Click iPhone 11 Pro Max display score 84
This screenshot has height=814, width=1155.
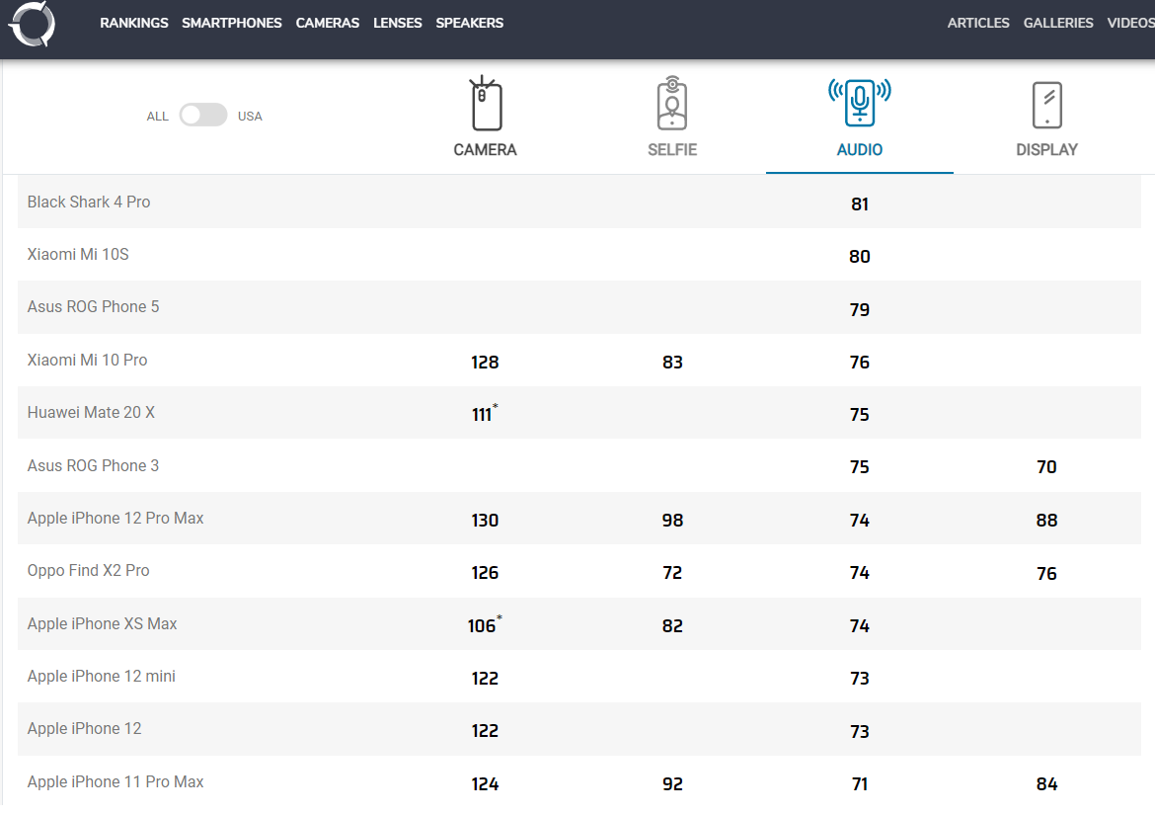1046,783
